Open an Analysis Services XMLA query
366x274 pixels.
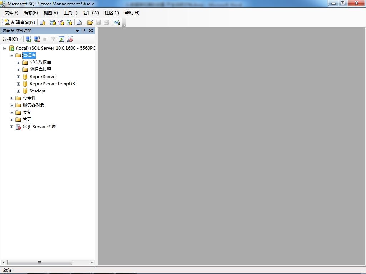click(69, 22)
